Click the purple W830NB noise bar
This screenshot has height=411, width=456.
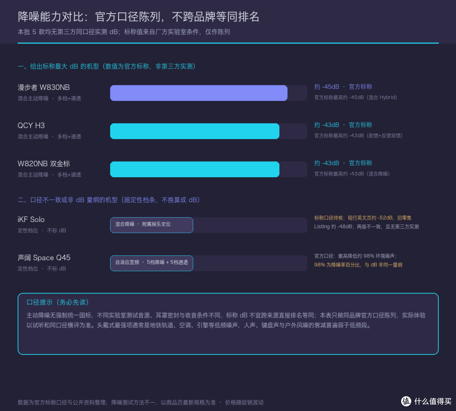click(x=198, y=93)
